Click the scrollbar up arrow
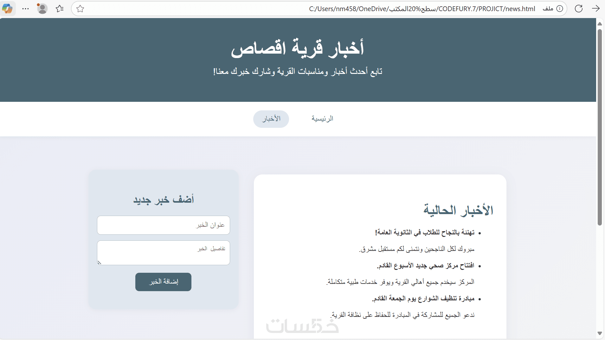 pos(600,24)
